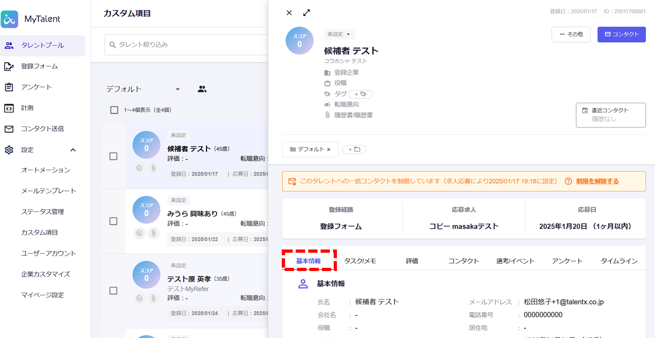Open the 未設定 status dropdown

point(339,34)
